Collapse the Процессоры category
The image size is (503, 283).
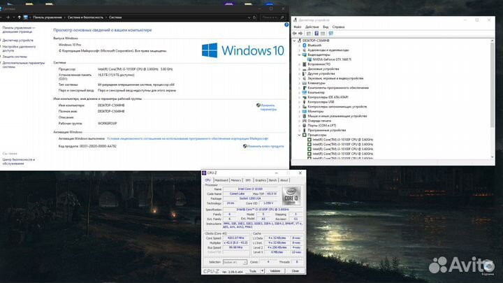pos(299,135)
